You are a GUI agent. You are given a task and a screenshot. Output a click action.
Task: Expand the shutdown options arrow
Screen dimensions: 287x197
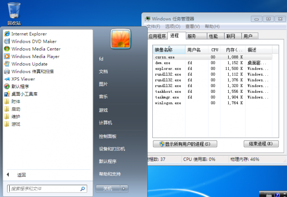[x=124, y=189]
